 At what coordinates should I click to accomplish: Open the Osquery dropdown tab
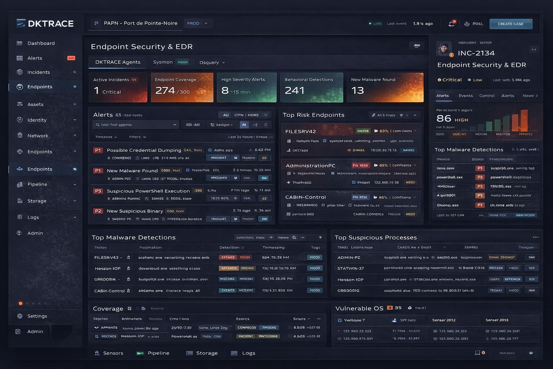pyautogui.click(x=212, y=63)
